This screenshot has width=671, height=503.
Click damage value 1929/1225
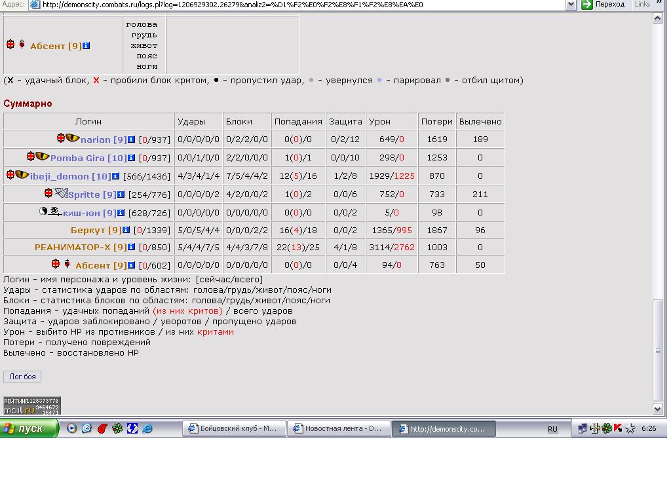click(392, 176)
